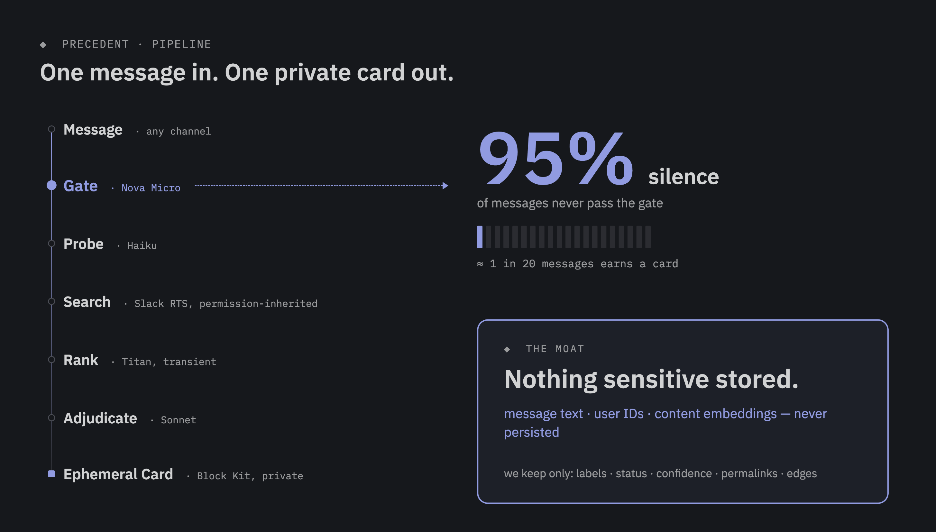936x532 pixels.
Task: Click the arrowhead of the dashed Gate arrow
Action: pyautogui.click(x=445, y=186)
